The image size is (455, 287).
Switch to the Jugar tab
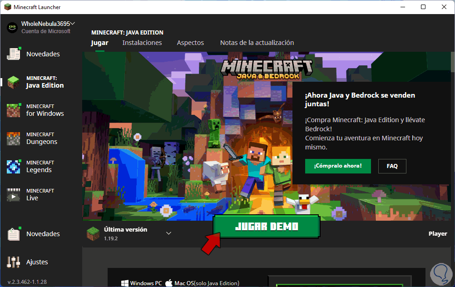click(x=99, y=43)
